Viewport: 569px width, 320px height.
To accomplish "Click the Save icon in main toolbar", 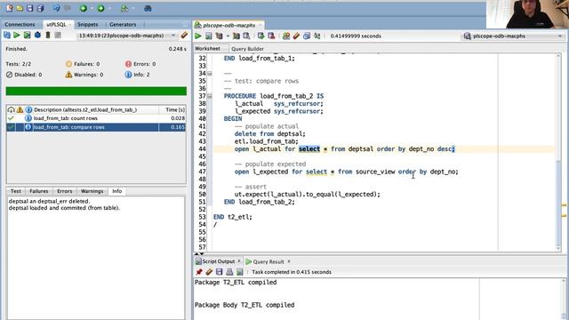I will point(30,8).
